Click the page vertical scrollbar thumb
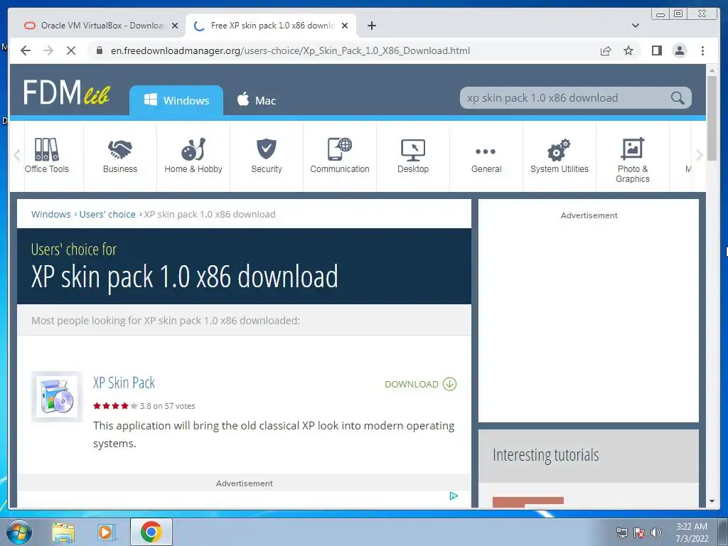Image resolution: width=728 pixels, height=546 pixels. point(711,118)
